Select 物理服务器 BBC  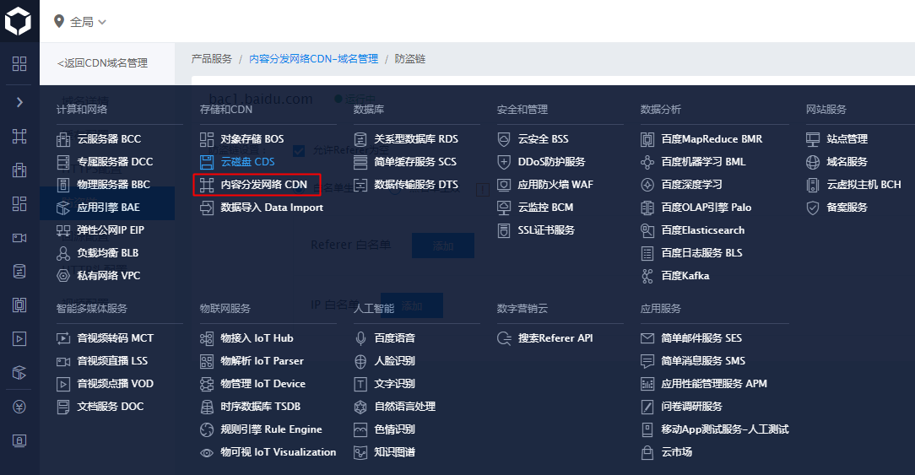click(114, 185)
